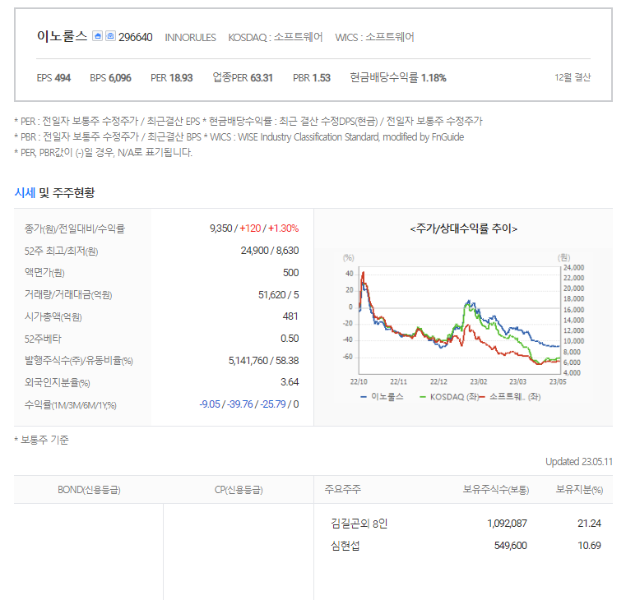Click the 12월 결산 label
Image resolution: width=626 pixels, height=600 pixels.
pos(573,77)
